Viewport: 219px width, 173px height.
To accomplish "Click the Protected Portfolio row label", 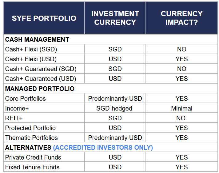I will point(30,128).
